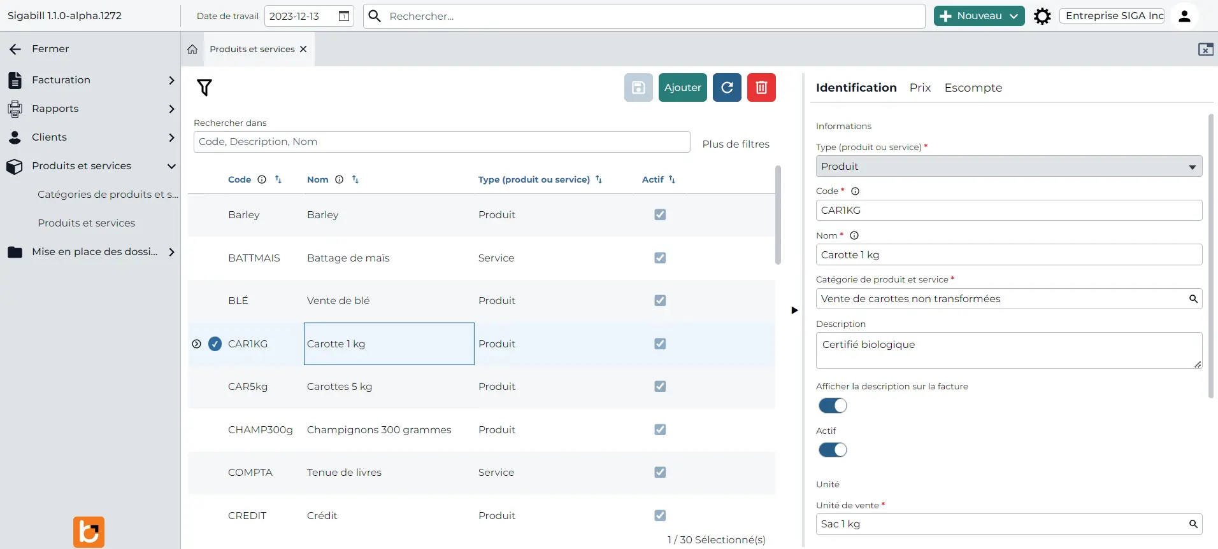This screenshot has height=549, width=1218.
Task: Toggle Afficher la description sur la facture switch
Action: (x=833, y=406)
